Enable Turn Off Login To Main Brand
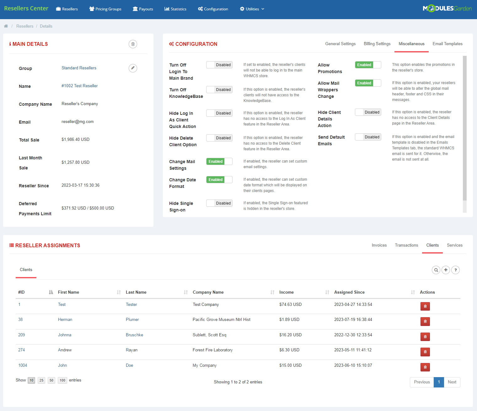 click(219, 65)
